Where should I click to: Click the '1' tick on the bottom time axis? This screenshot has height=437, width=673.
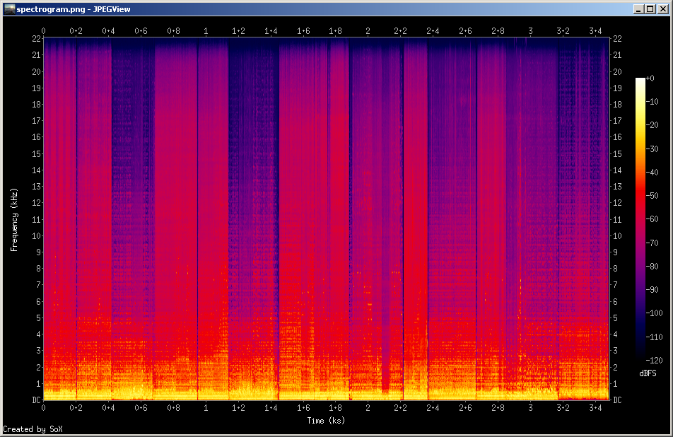[206, 409]
